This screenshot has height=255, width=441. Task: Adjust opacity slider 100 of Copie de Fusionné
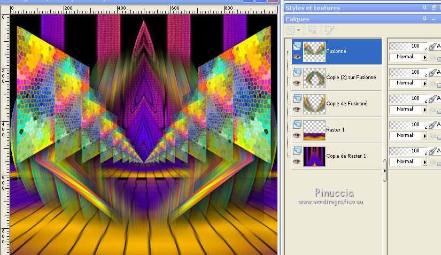(408, 98)
